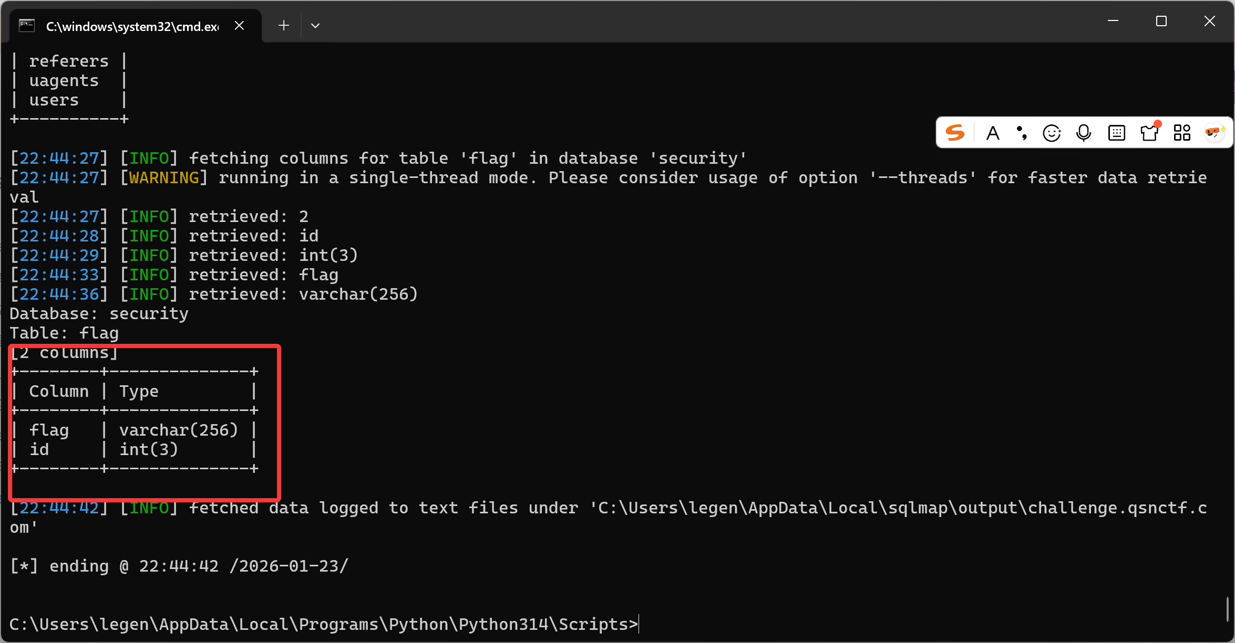The width and height of the screenshot is (1235, 643).
Task: Close the terminal window
Action: pos(1210,21)
